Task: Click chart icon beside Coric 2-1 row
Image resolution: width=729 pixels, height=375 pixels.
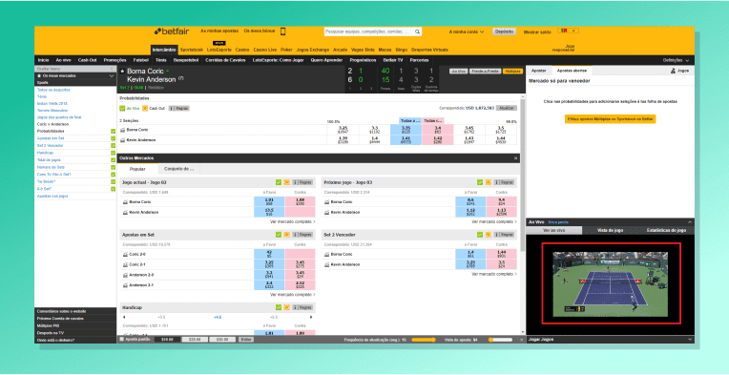Action: tap(125, 264)
